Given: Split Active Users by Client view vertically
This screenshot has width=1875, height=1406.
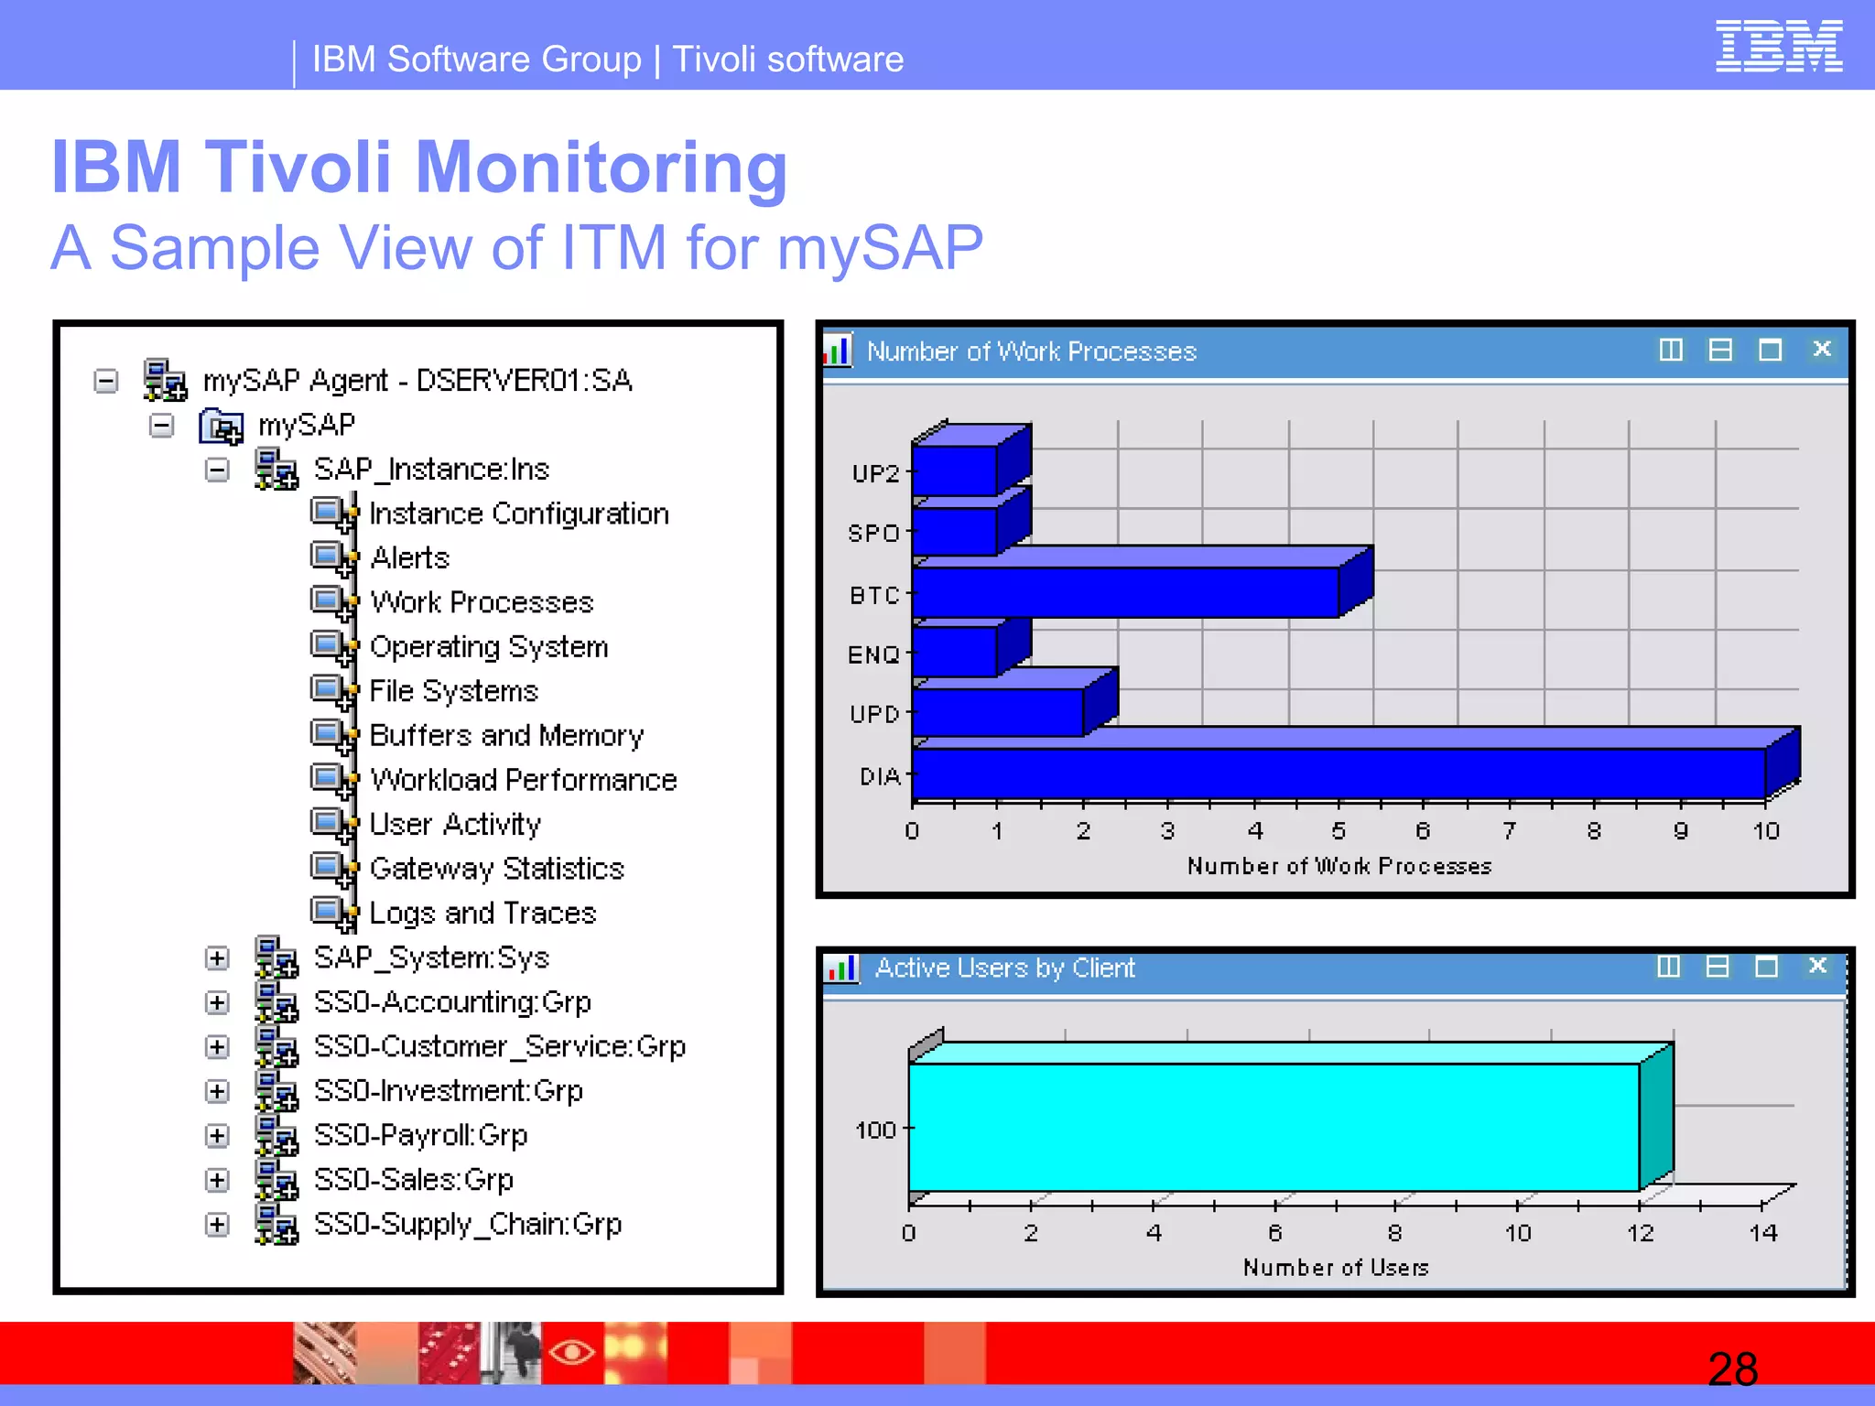Looking at the screenshot, I should point(1668,967).
